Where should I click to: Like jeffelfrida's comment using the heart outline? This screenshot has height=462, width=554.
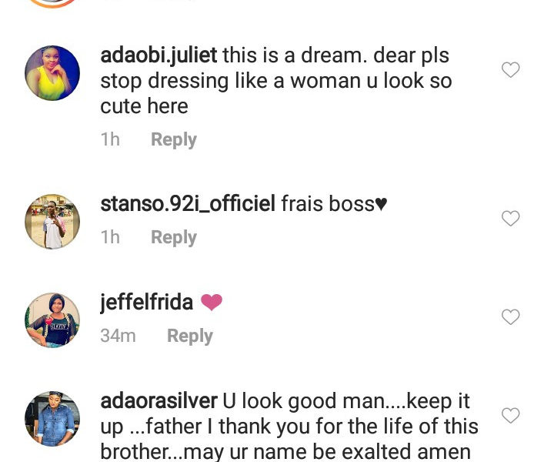[x=511, y=316]
